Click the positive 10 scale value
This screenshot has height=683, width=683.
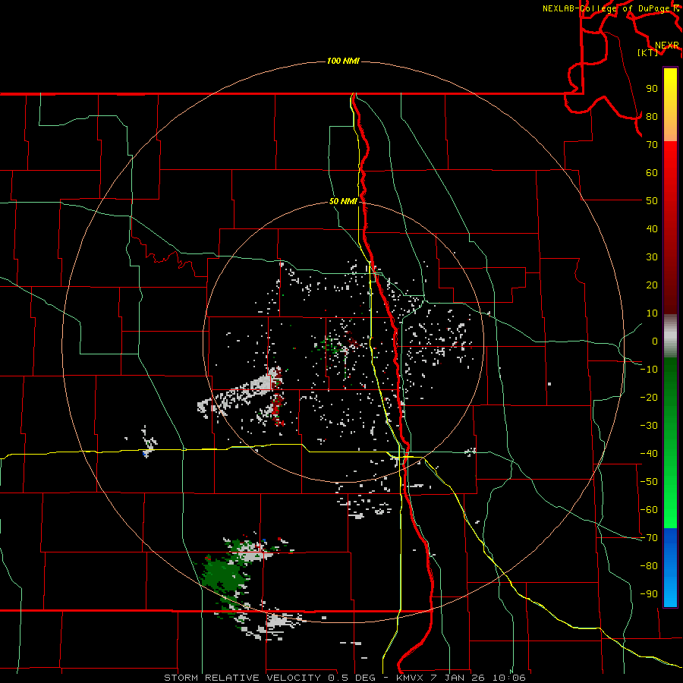(652, 313)
